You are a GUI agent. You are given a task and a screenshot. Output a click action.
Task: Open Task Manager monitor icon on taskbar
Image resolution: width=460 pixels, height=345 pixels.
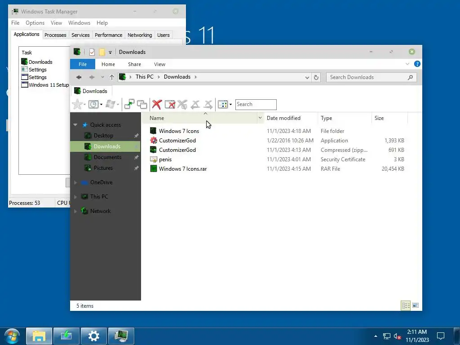tap(121, 336)
